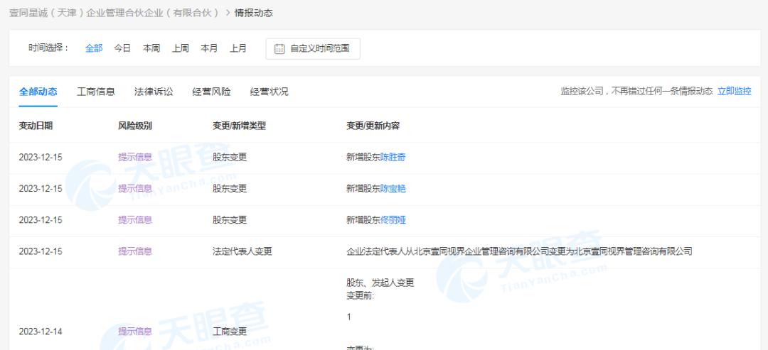Select 本周 time filter
The image size is (768, 350).
151,48
